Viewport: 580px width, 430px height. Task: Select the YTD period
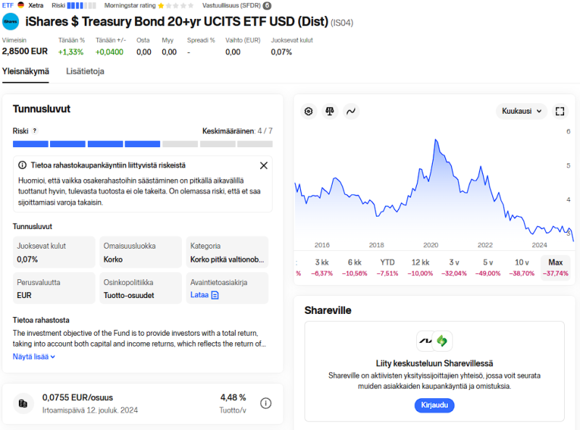(x=387, y=268)
